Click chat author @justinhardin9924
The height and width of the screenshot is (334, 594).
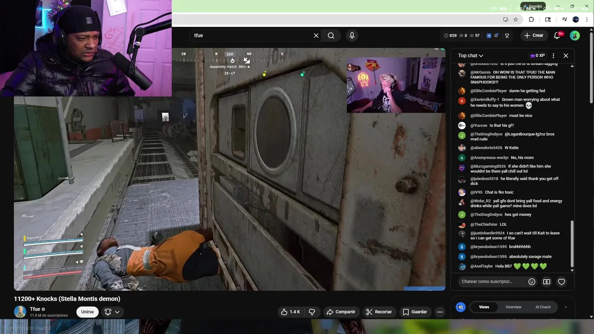pyautogui.click(x=487, y=233)
